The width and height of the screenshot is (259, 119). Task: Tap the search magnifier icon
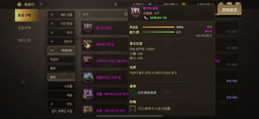[126, 14]
